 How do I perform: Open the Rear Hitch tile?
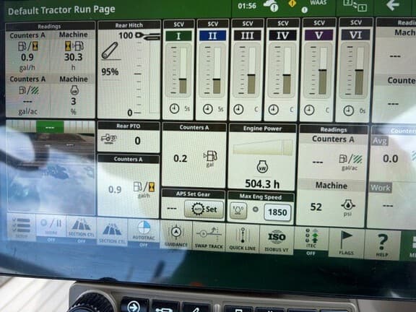[129, 70]
